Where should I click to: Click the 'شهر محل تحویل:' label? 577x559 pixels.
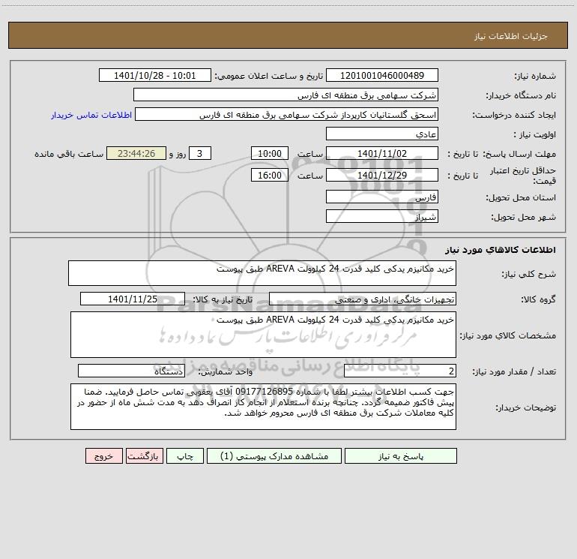point(523,217)
